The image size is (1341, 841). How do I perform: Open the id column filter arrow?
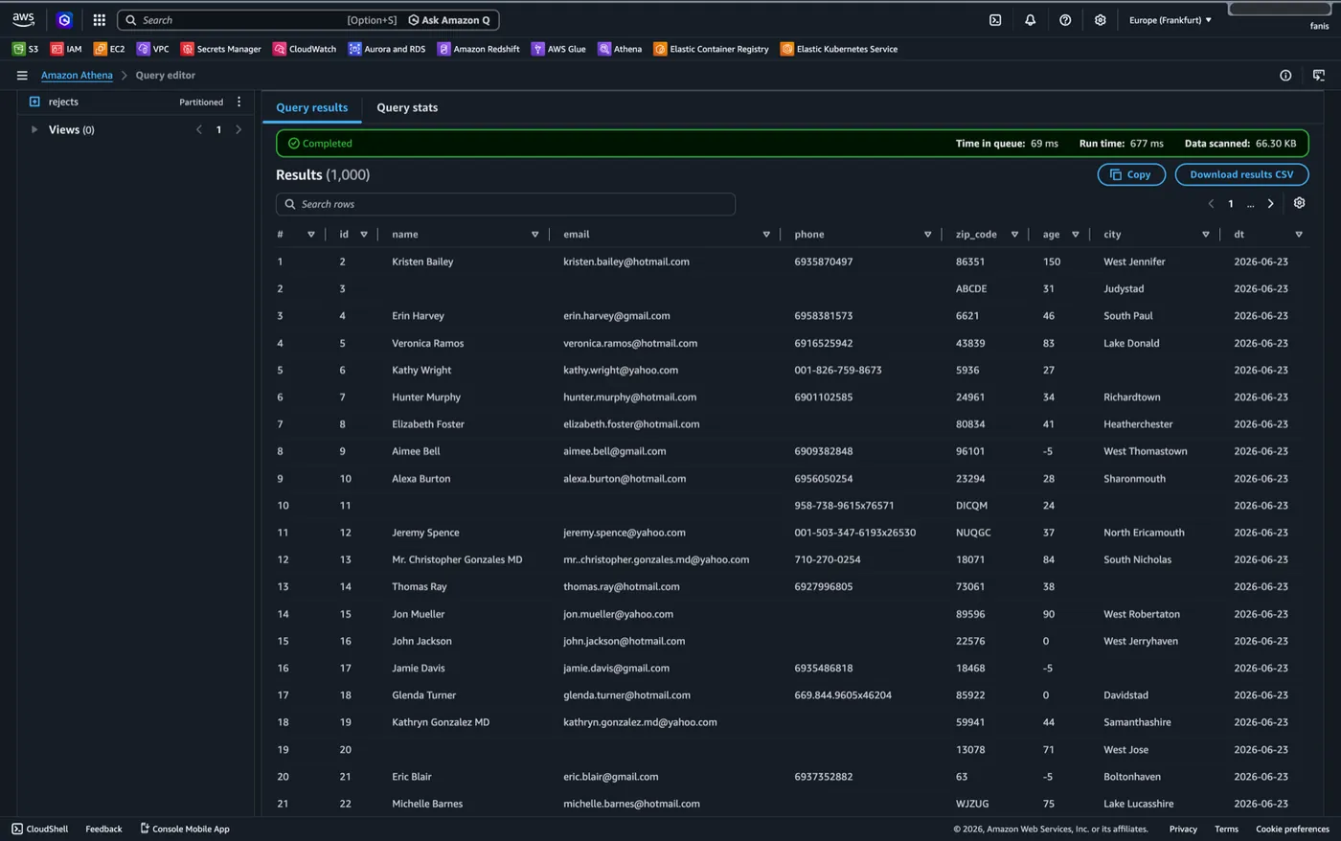(364, 234)
